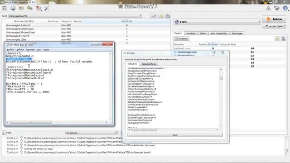The height and width of the screenshot is (163, 290).
Task: Select the falloutprefs.ini tab in Ini Files
Action: coord(149,64)
